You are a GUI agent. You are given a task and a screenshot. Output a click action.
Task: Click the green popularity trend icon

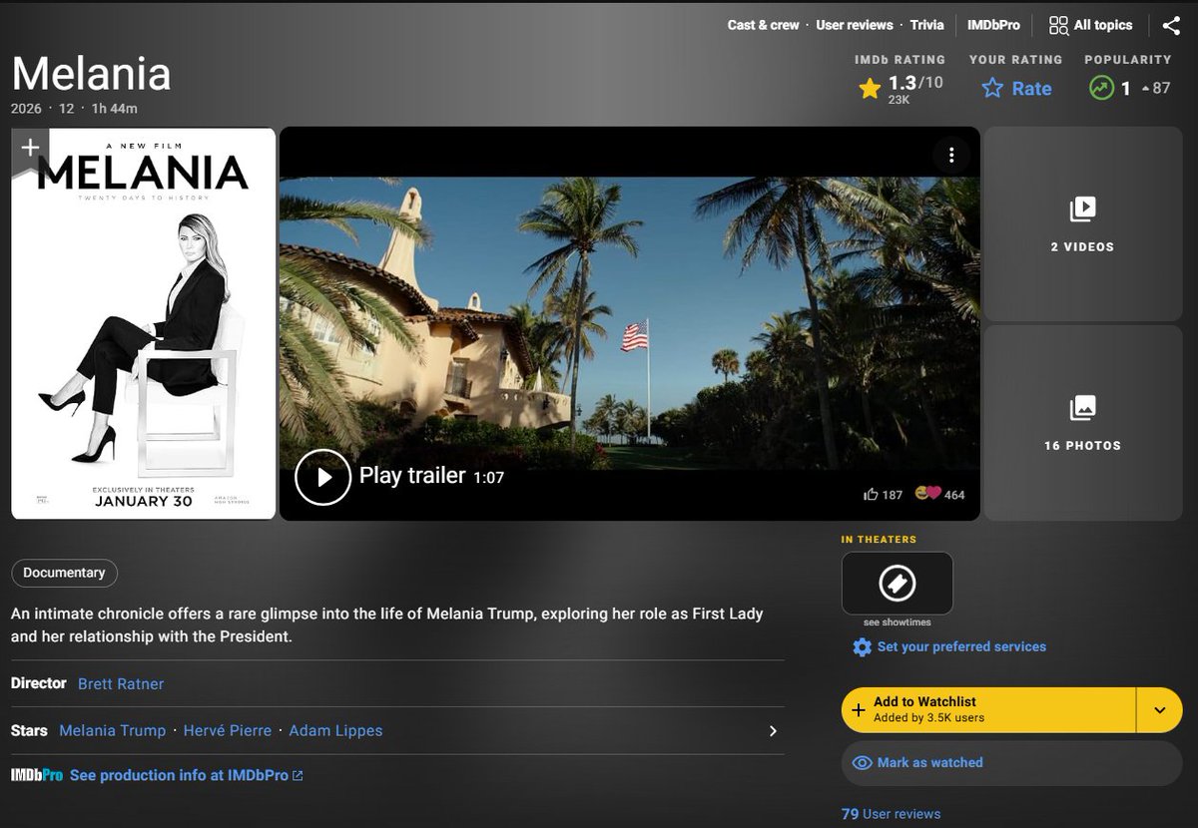pyautogui.click(x=1100, y=88)
